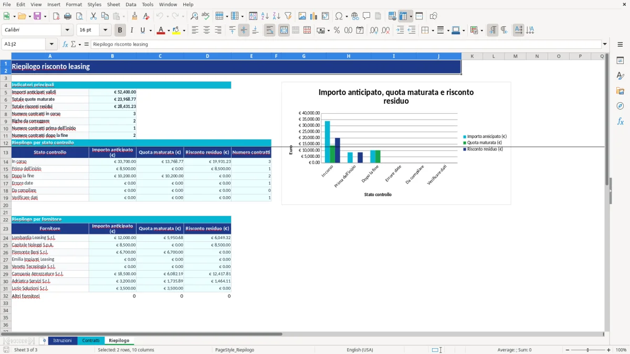The image size is (630, 354).
Task: Toggle Bold formatting
Action: (x=120, y=30)
